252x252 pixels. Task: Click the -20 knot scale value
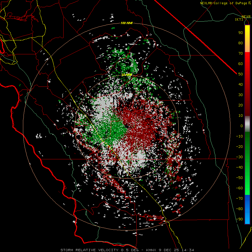coord(239,146)
